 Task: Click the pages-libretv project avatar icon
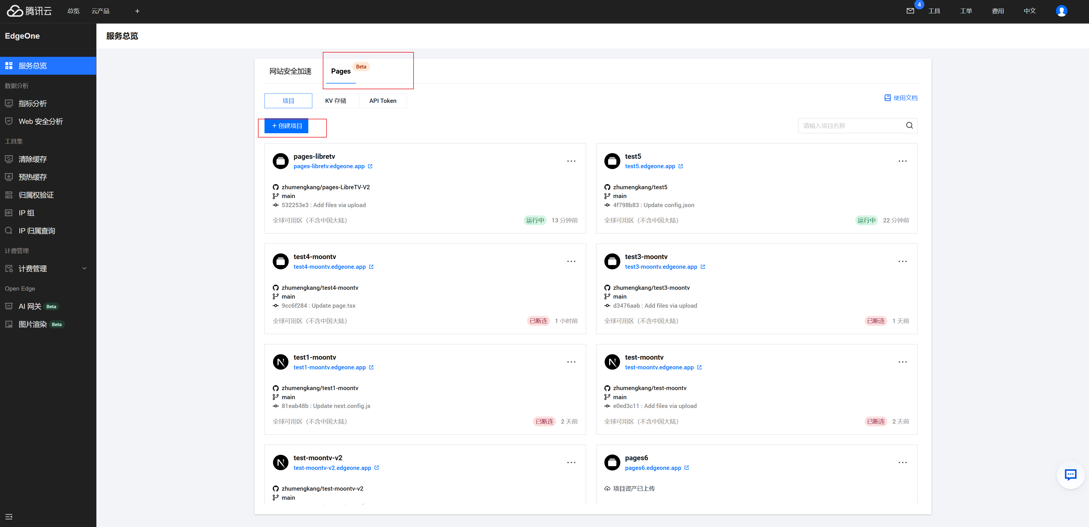pos(280,161)
